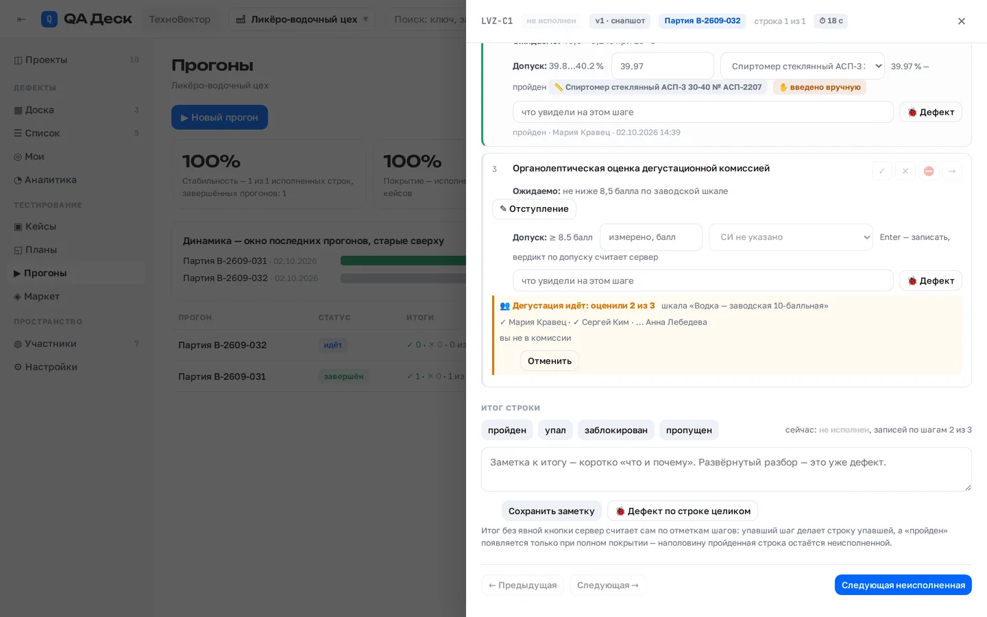Viewport: 987px width, 617px height.
Task: Set row result to «пропущен»
Action: coord(689,430)
